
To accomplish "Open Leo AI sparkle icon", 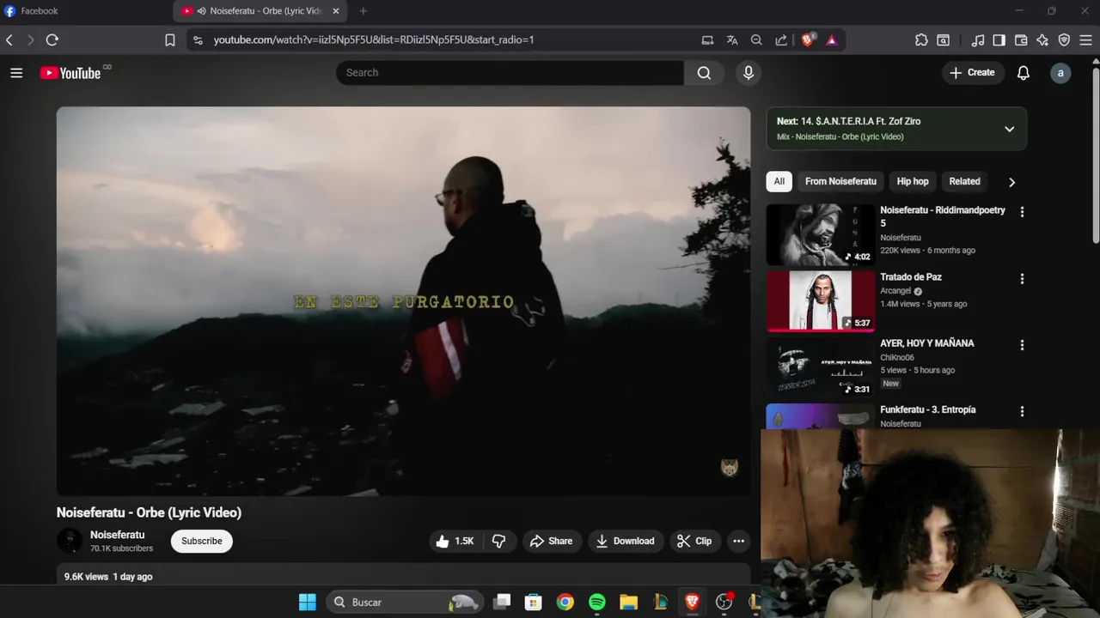I will click(1042, 39).
